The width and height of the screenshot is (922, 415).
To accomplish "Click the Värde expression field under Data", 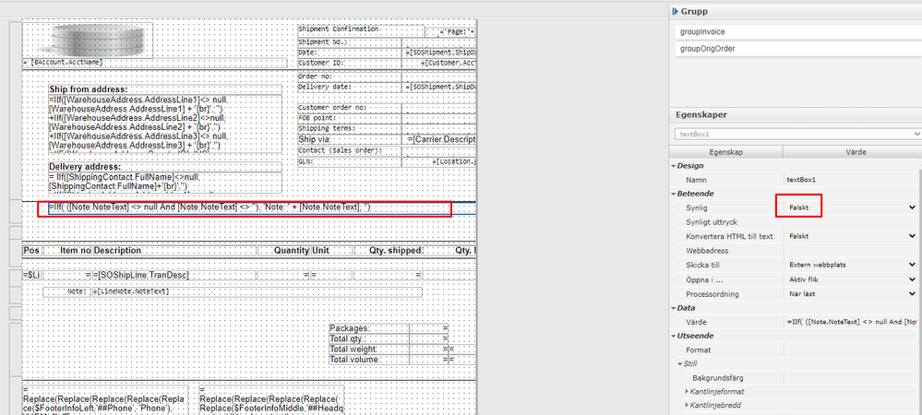I will (851, 322).
